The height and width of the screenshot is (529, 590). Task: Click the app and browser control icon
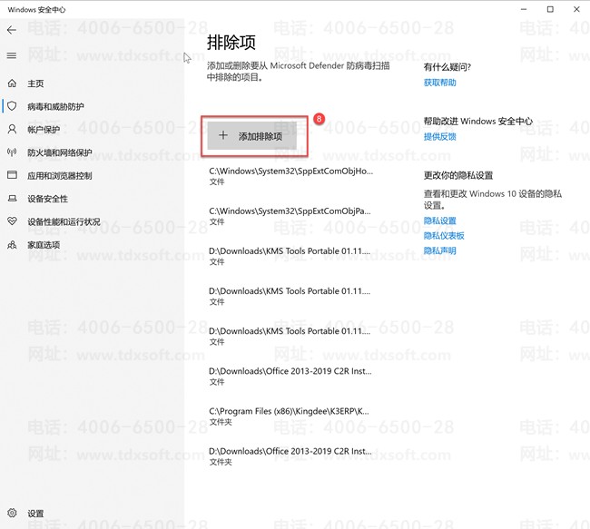click(12, 175)
